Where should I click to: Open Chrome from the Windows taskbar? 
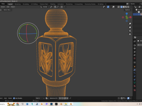[x=18, y=104]
